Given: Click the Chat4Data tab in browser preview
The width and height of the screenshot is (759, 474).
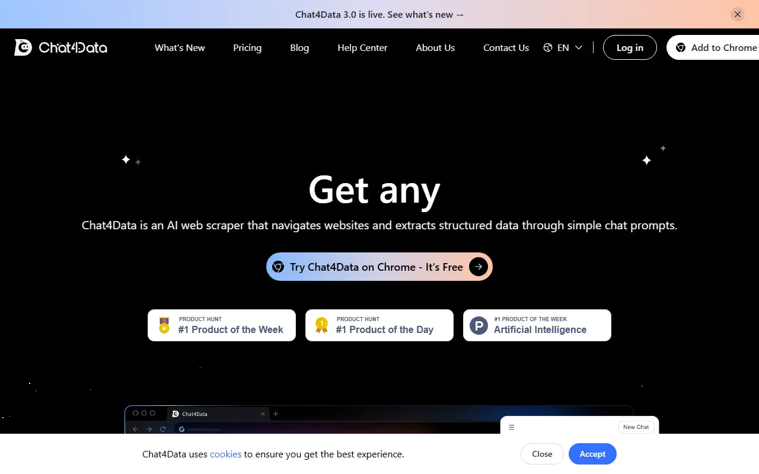Looking at the screenshot, I should pos(218,414).
